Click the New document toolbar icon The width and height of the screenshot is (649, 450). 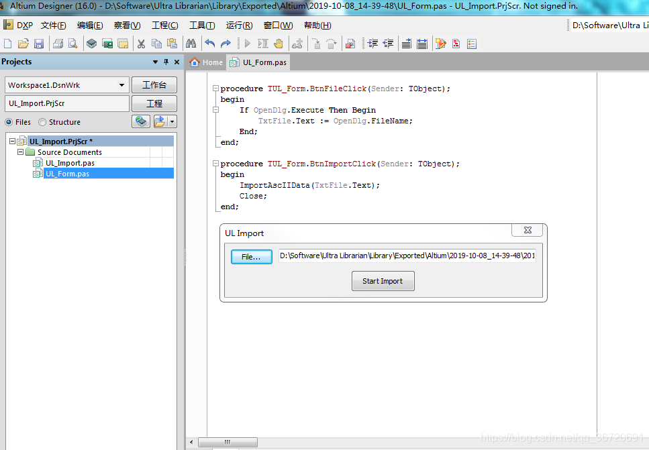[x=8, y=44]
